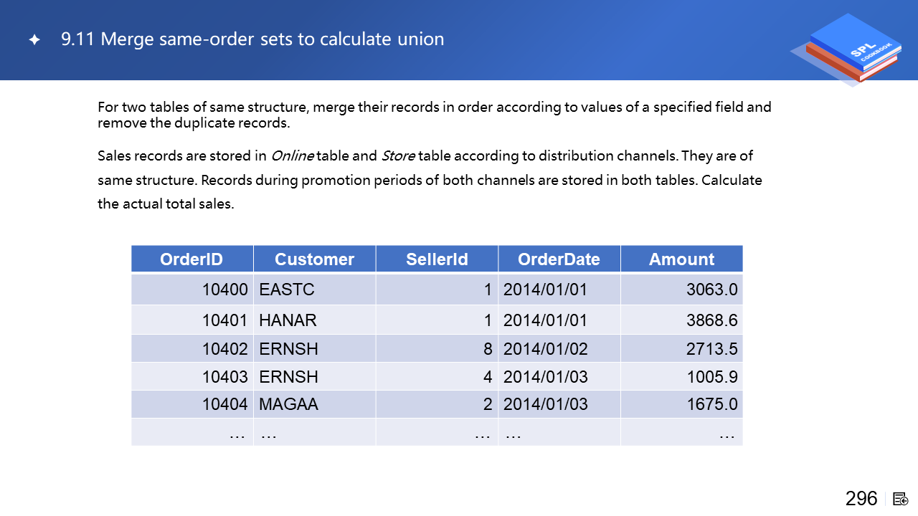
Task: Select the OrderDate column header
Action: [559, 259]
